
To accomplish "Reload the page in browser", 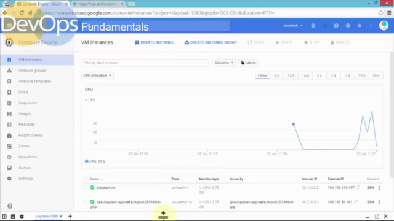I will coord(22,13).
